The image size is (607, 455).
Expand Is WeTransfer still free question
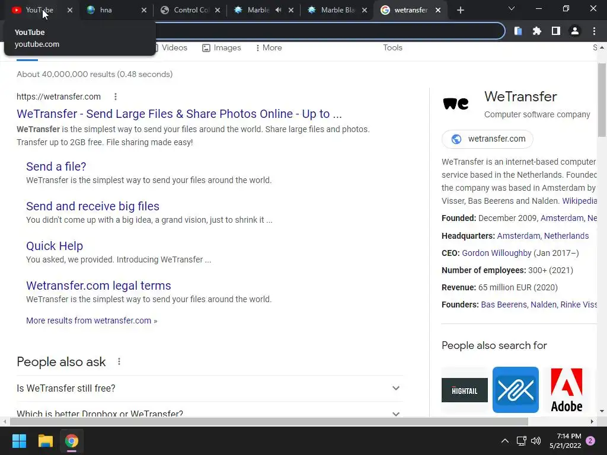[x=209, y=388]
